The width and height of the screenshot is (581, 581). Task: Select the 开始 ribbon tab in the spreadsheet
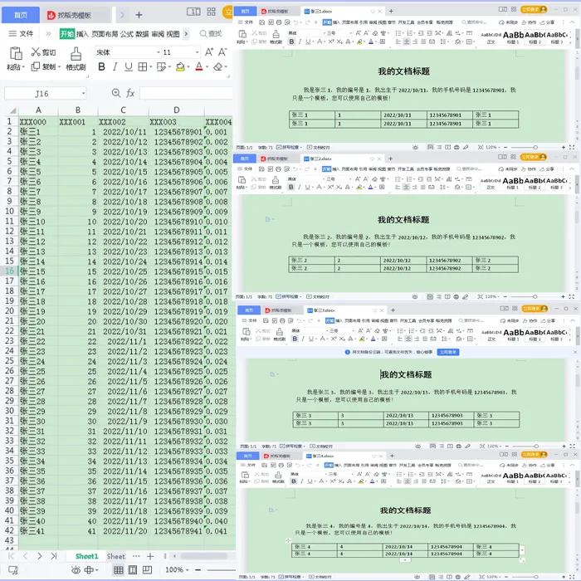tap(67, 34)
